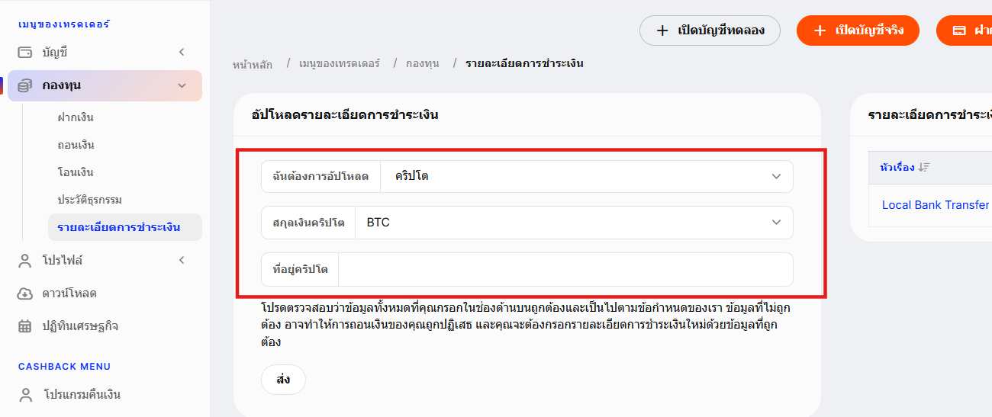Select ถอนเงิน in the sidebar

tap(76, 145)
